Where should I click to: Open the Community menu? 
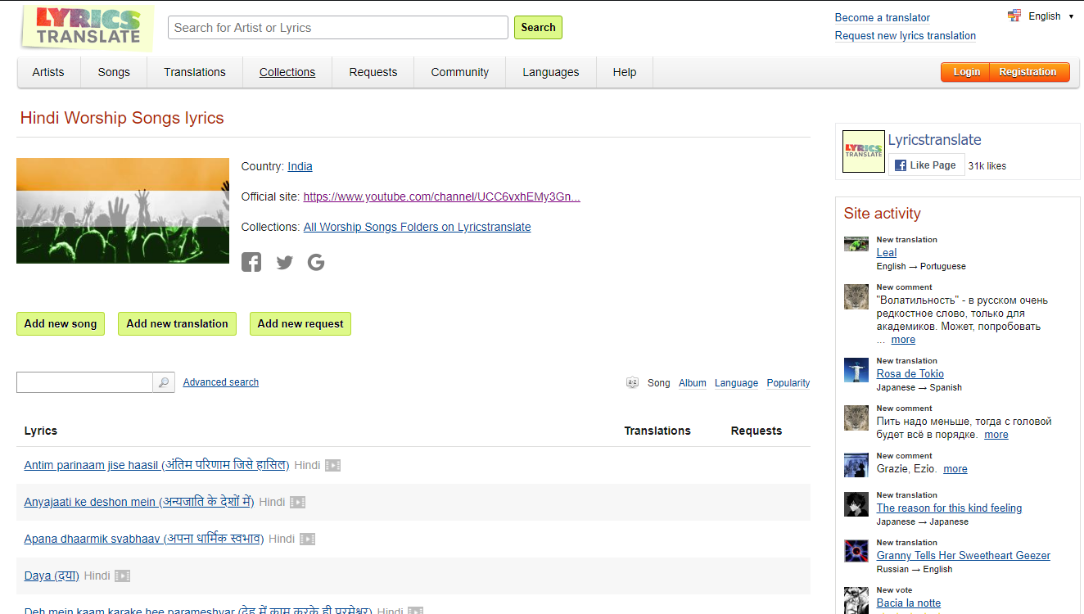(460, 72)
